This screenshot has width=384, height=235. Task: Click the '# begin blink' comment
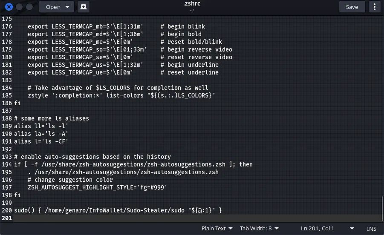(183, 26)
